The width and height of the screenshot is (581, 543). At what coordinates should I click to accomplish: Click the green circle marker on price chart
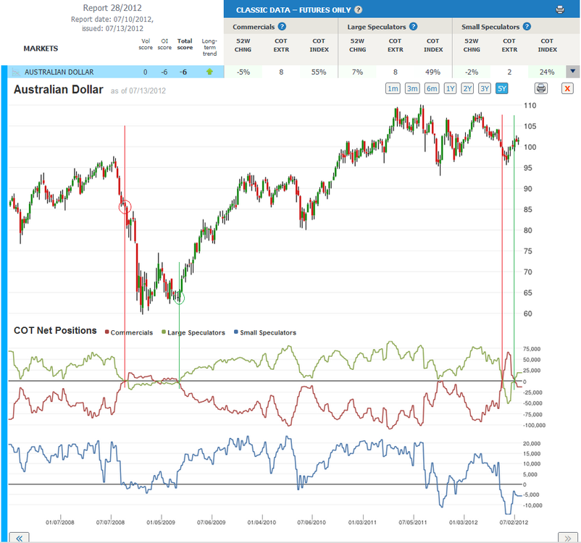tap(180, 298)
